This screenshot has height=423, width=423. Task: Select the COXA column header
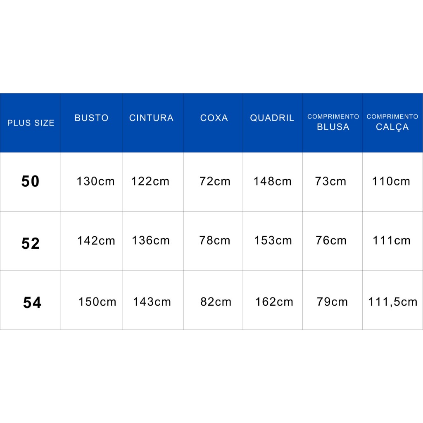pos(214,118)
